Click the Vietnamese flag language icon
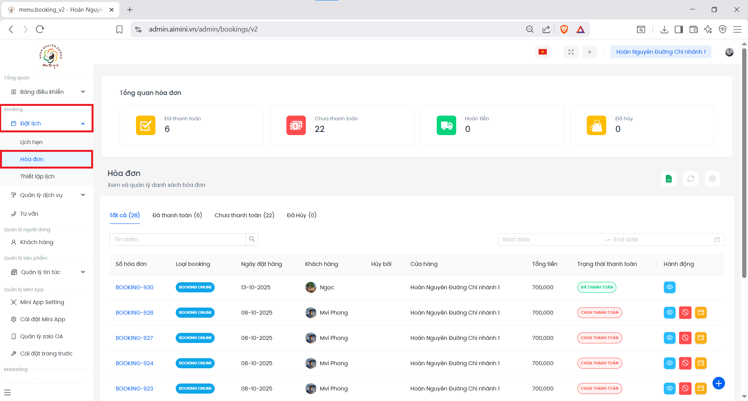748x401 pixels. point(542,52)
